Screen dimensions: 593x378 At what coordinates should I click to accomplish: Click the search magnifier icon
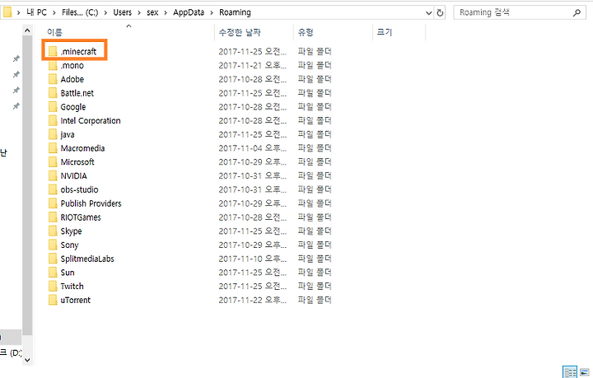click(577, 13)
